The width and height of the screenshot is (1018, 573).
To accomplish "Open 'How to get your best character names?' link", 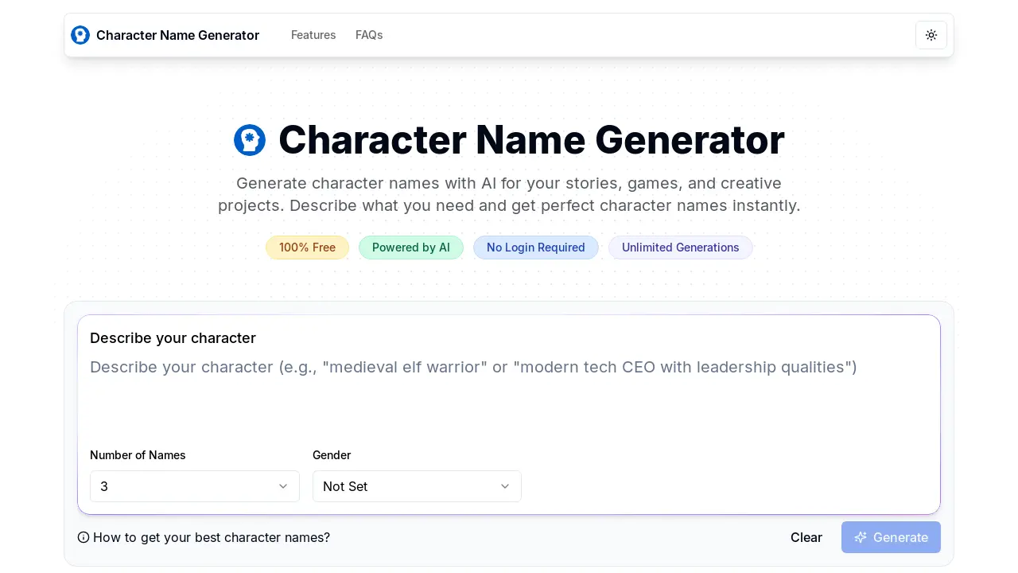I will coord(212,537).
